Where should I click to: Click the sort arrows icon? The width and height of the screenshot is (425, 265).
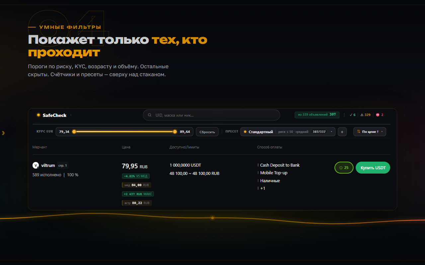coord(359,132)
